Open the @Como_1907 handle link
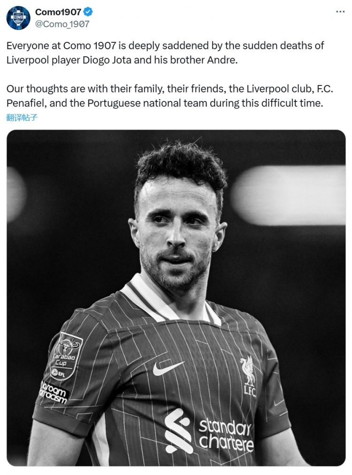This screenshot has height=475, width=352. coord(62,24)
